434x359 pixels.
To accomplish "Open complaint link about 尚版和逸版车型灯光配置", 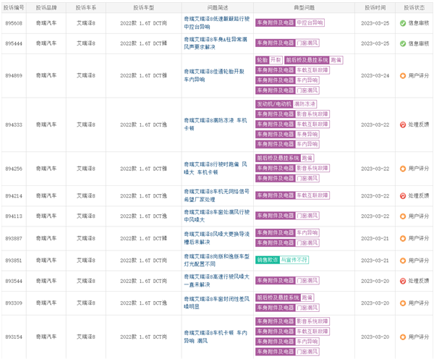I will tap(216, 260).
